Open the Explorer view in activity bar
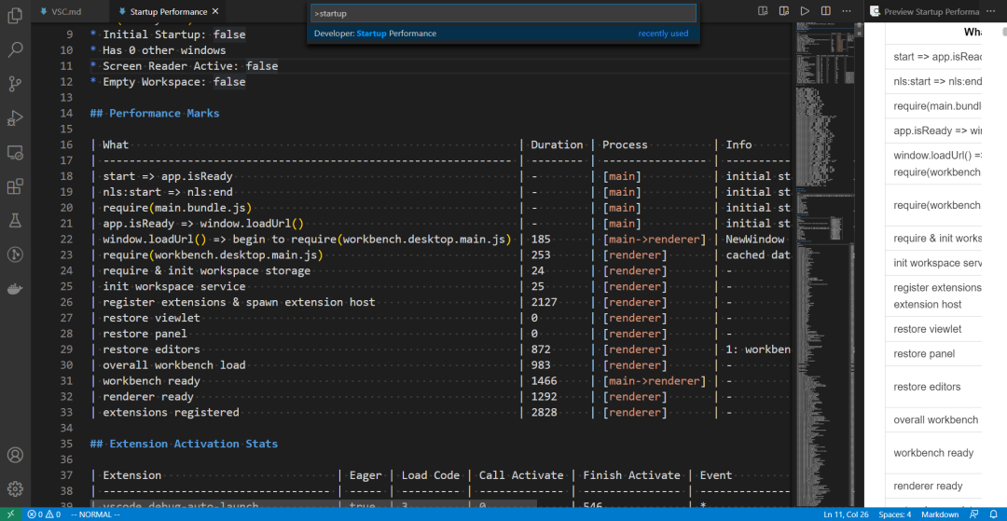This screenshot has width=1007, height=521. pyautogui.click(x=15, y=16)
